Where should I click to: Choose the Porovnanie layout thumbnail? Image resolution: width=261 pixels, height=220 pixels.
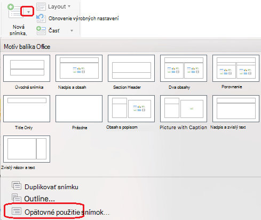(x=236, y=68)
